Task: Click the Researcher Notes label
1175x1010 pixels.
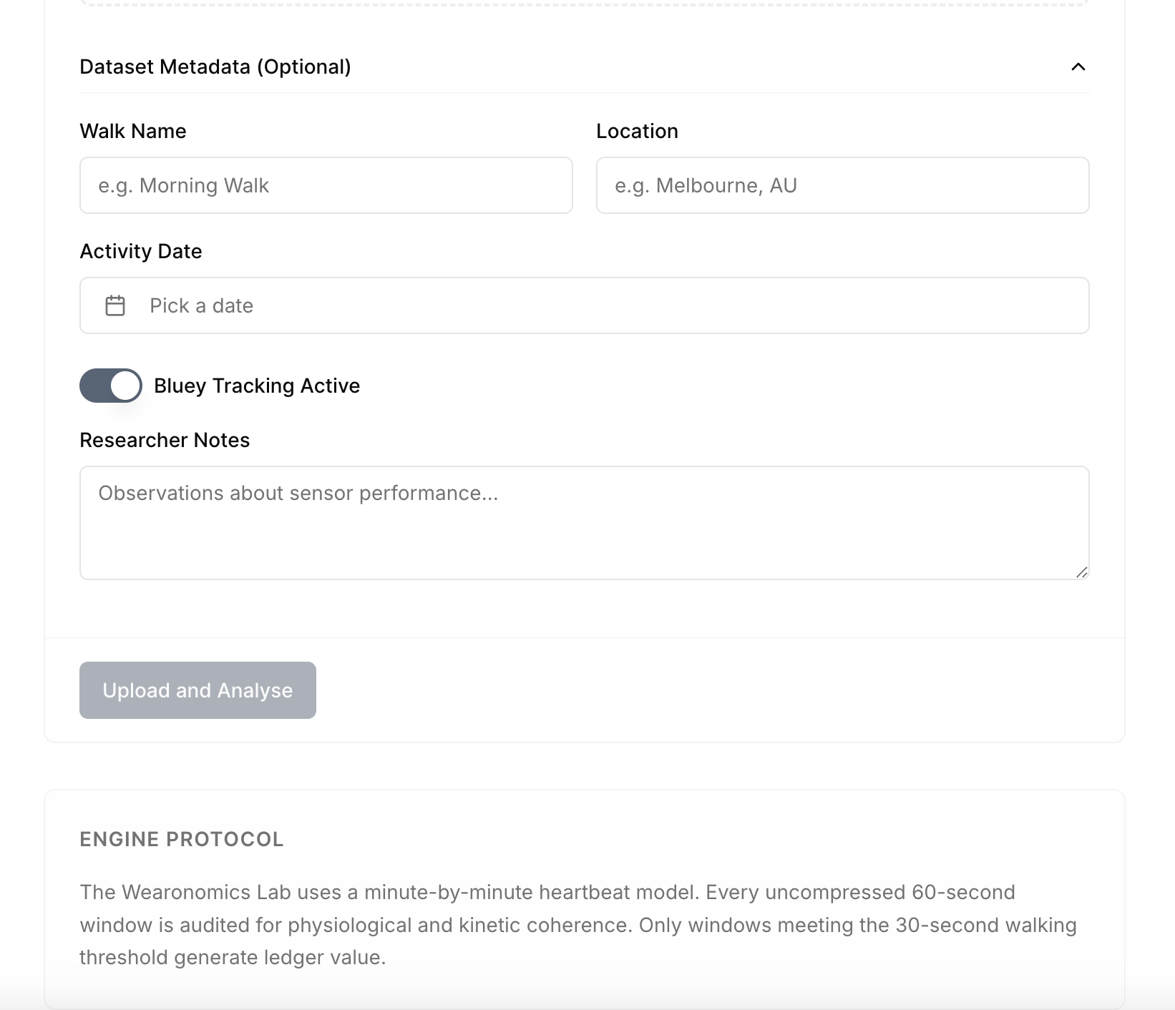Action: [x=165, y=440]
